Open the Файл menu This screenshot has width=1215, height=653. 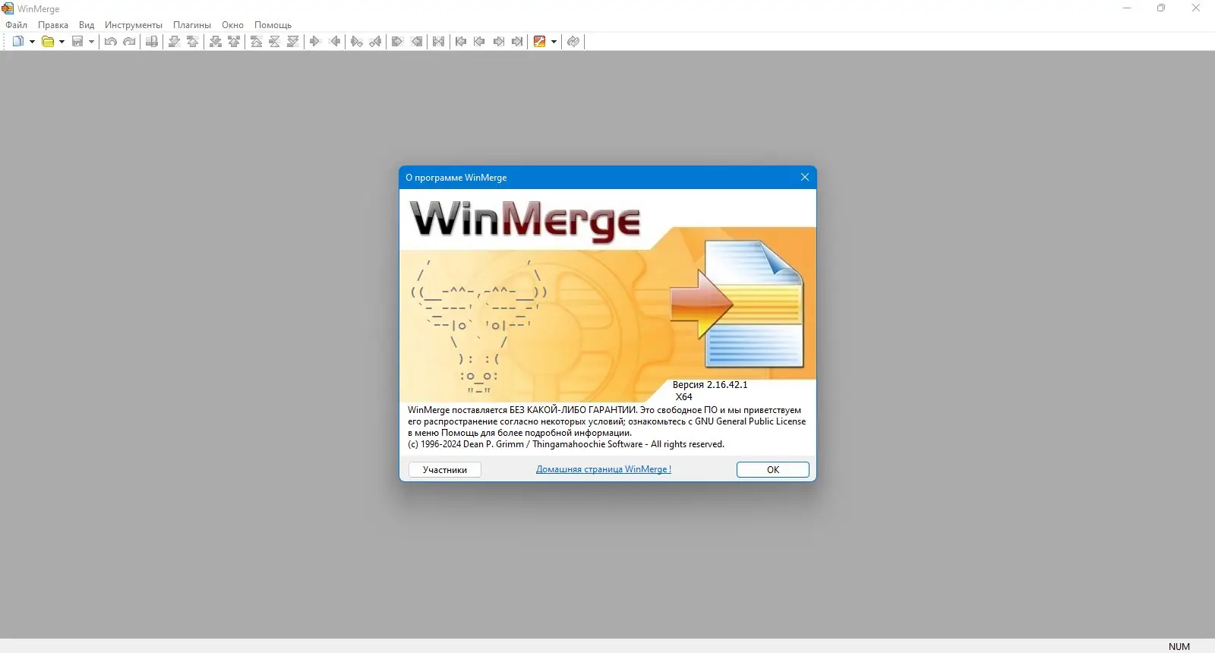tap(17, 25)
